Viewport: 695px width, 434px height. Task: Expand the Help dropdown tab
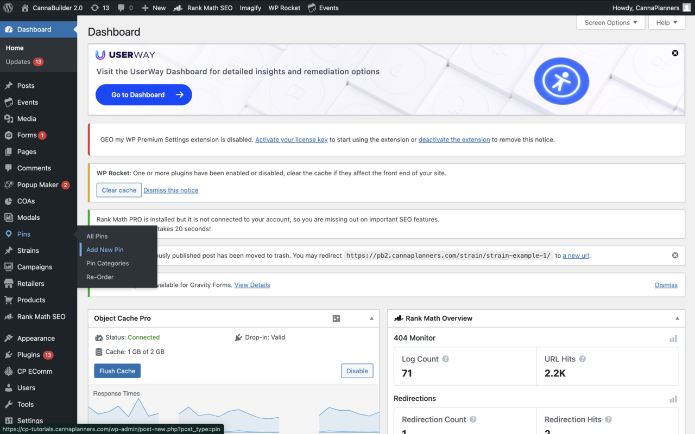(x=666, y=22)
